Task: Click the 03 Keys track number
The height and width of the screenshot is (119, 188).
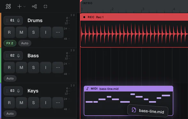Action: (x=12, y=91)
